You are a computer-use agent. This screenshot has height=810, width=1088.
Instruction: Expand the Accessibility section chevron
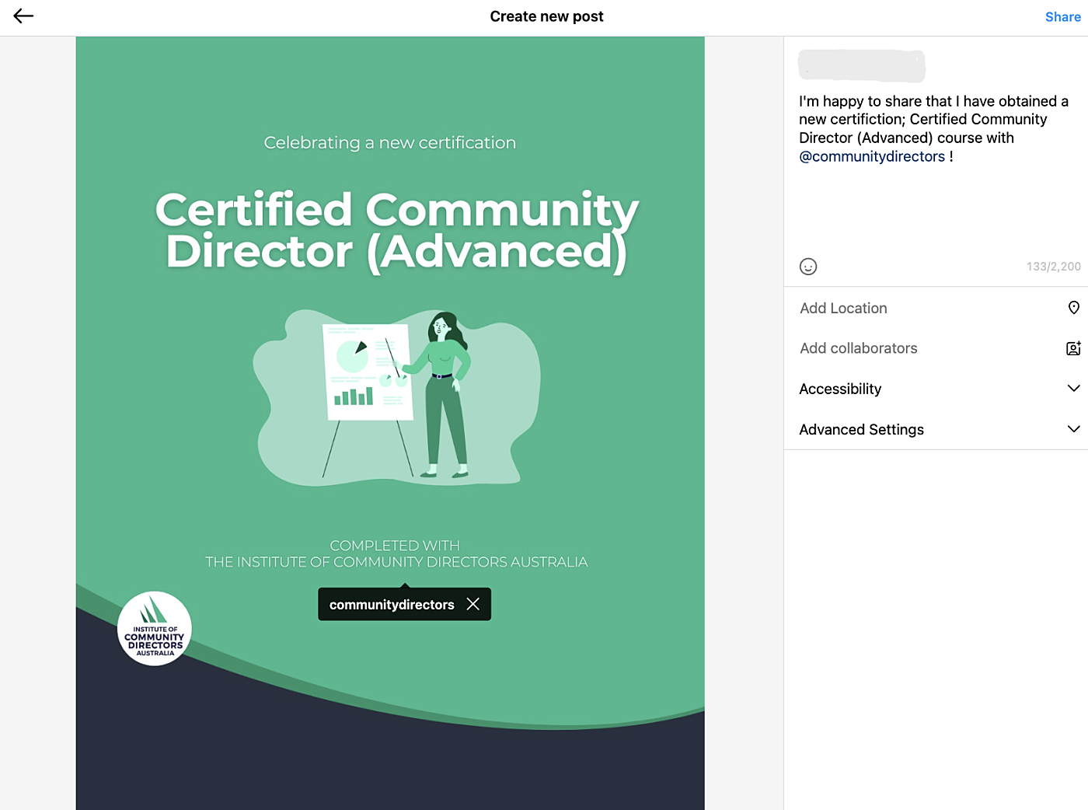click(1073, 389)
